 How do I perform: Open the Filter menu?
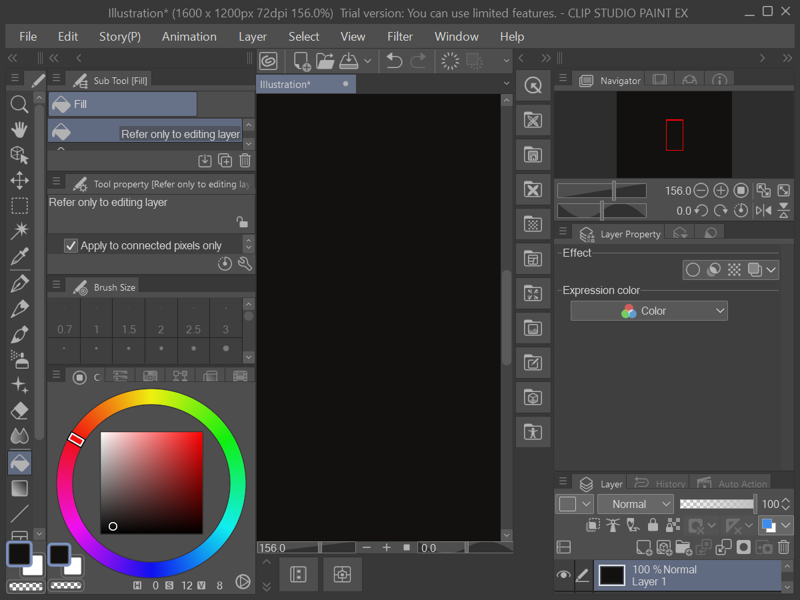coord(400,37)
